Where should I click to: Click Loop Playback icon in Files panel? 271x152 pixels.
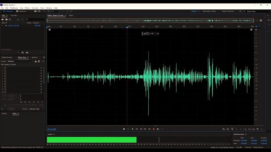pos(22,52)
